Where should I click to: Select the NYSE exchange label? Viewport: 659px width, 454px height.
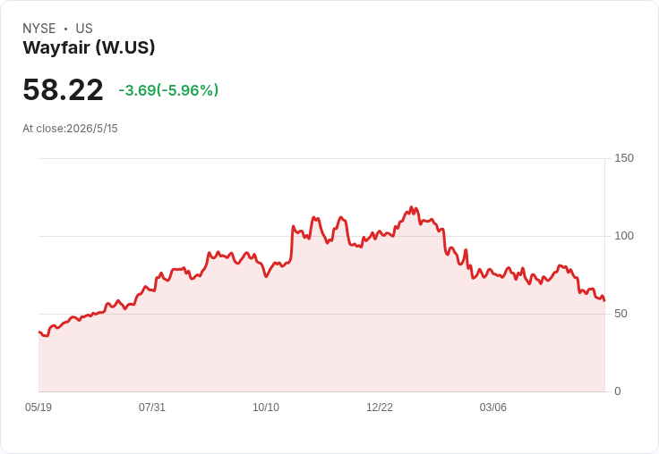39,29
